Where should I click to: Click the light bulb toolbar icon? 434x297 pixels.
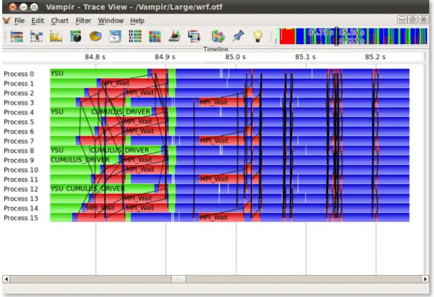tap(258, 36)
